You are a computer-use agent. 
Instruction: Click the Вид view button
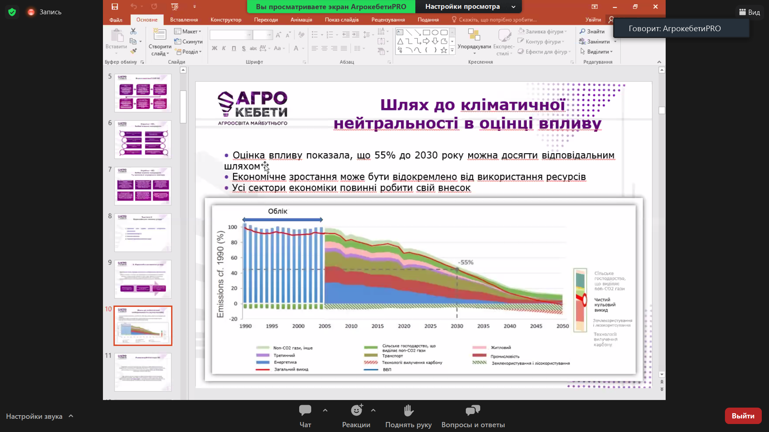tap(749, 12)
